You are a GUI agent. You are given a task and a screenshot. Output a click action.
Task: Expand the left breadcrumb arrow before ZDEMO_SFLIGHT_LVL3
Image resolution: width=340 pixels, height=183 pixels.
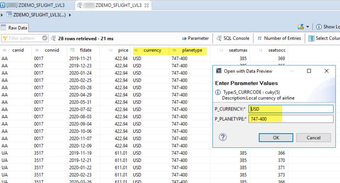(2, 15)
